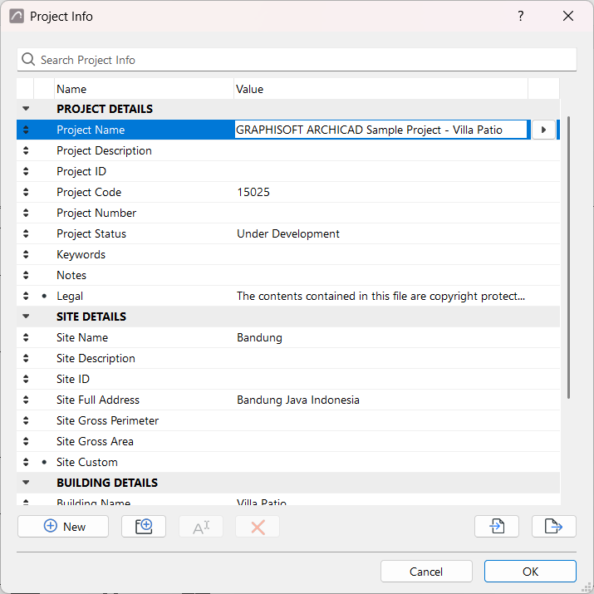Screen dimensions: 594x594
Task: Select the Keywords row
Action: (288, 254)
